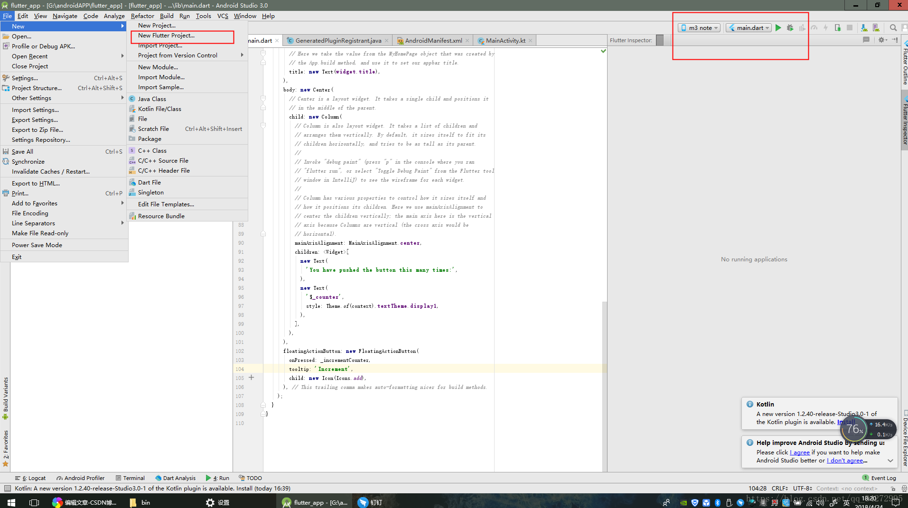Click the line separator CRLF status
Viewport: 908px width, 508px height.
coord(780,489)
